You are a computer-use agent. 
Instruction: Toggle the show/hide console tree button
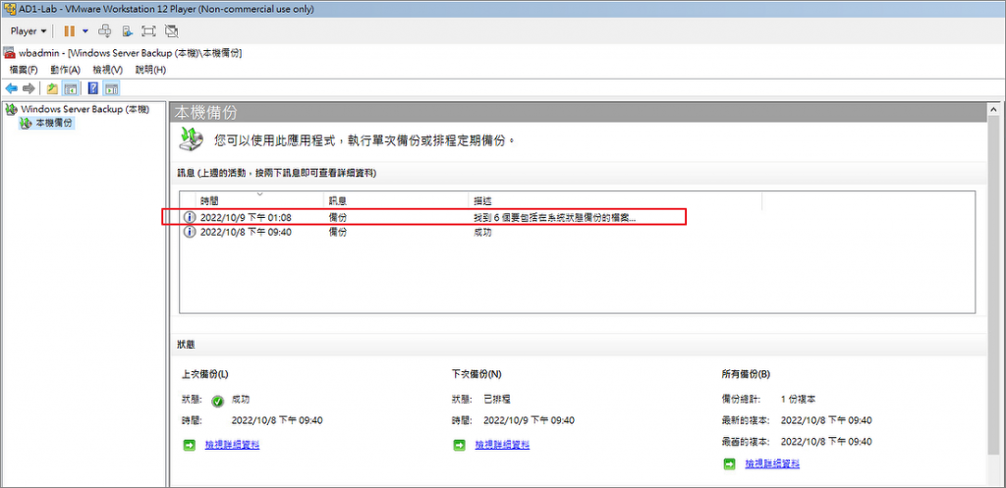pos(70,88)
